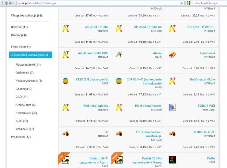This screenshot has width=227, height=168.
Task: Click the ITI Budownictwo i konstrukcje icon
Action: [119, 133]
